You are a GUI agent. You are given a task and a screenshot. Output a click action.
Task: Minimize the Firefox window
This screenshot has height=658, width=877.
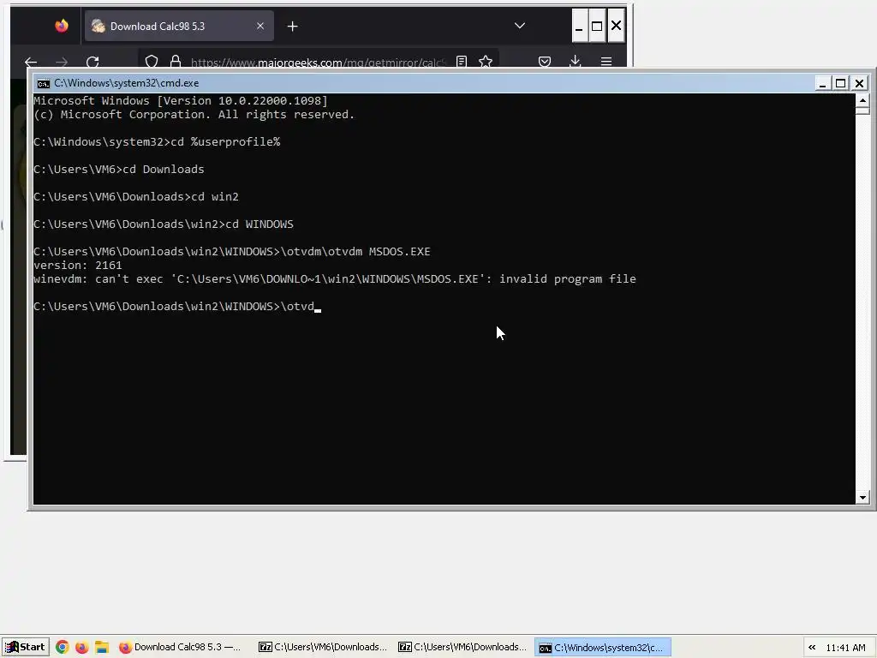[x=580, y=26]
